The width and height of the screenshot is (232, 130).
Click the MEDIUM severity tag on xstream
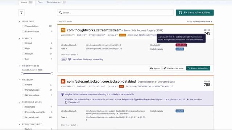[x=123, y=35]
